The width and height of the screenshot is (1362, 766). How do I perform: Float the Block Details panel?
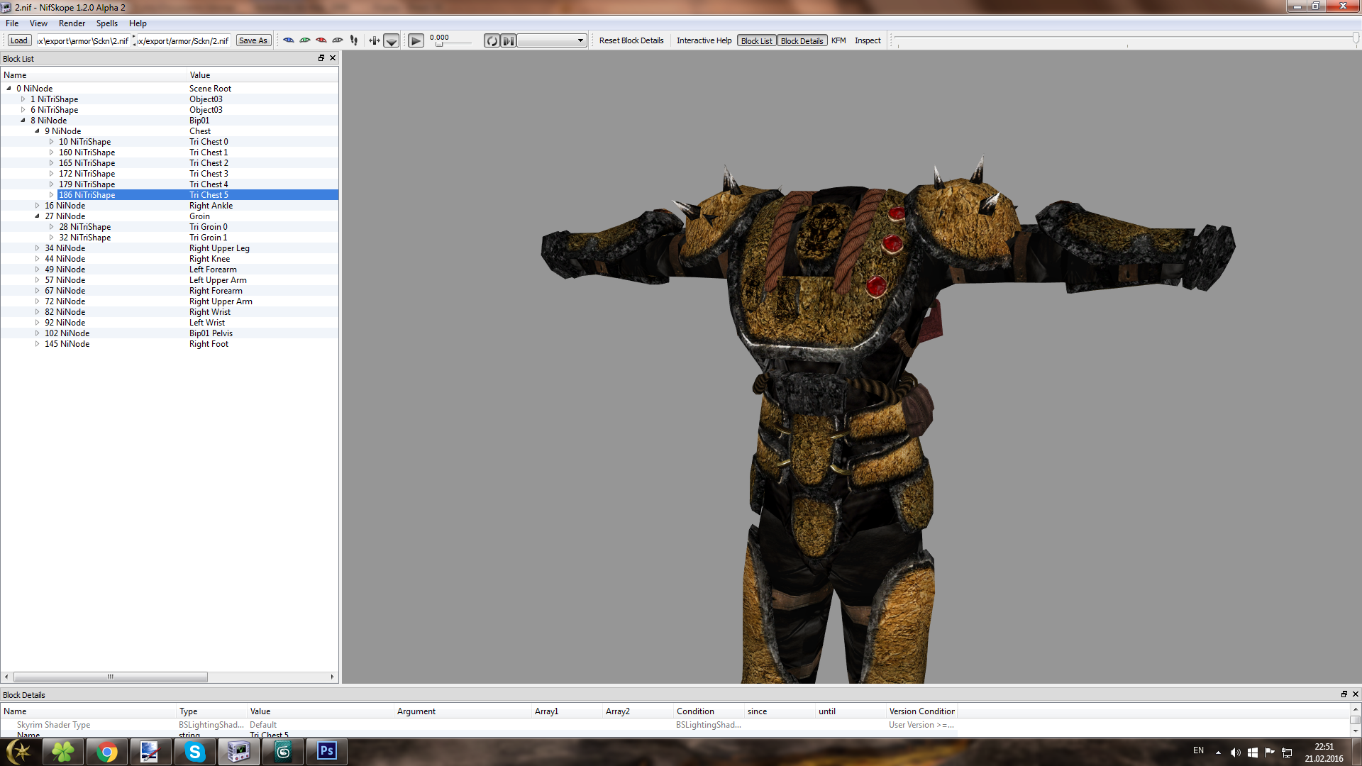click(1344, 694)
